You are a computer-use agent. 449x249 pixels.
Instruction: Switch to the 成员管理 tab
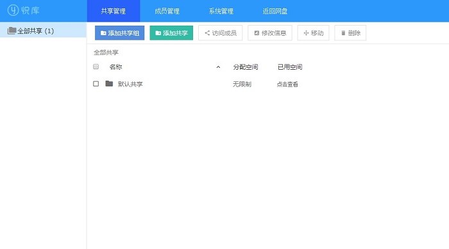167,11
